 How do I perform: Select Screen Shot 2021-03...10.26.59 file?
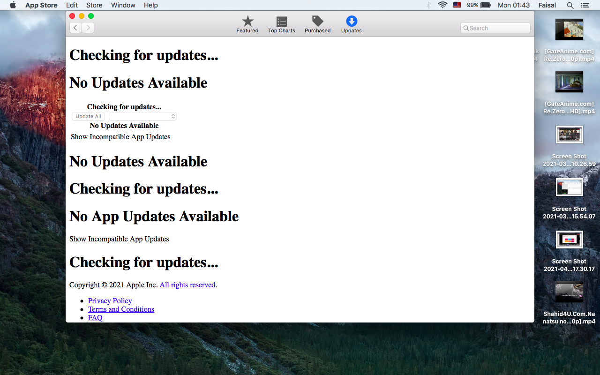[x=569, y=145]
